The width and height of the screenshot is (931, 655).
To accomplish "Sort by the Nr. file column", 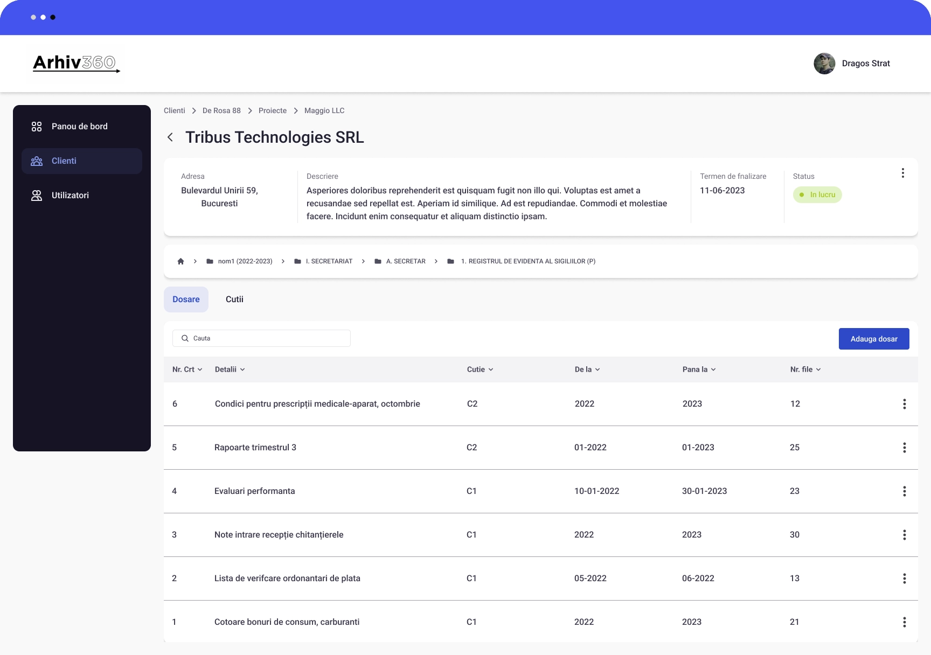I will (805, 370).
